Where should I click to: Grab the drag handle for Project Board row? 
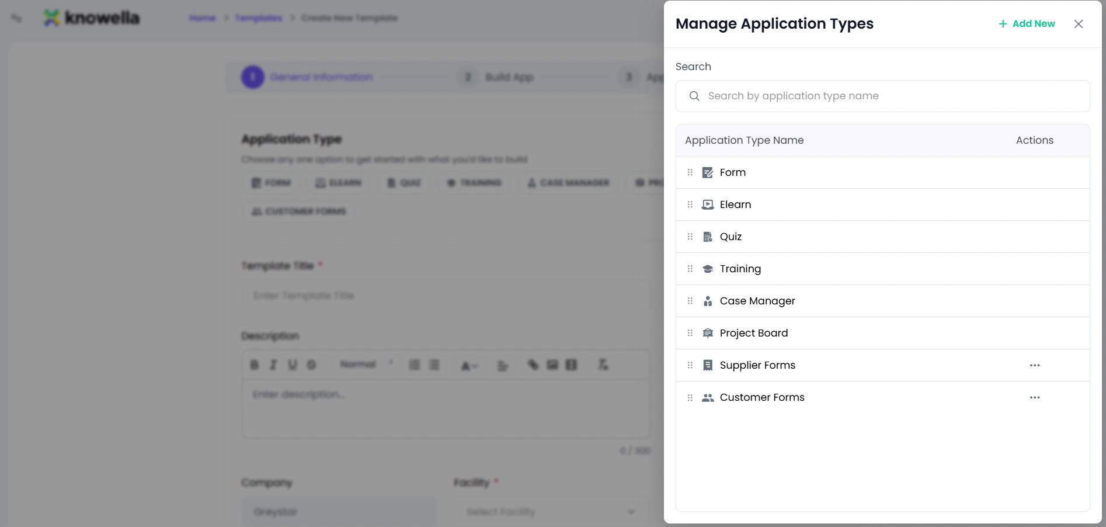[690, 333]
